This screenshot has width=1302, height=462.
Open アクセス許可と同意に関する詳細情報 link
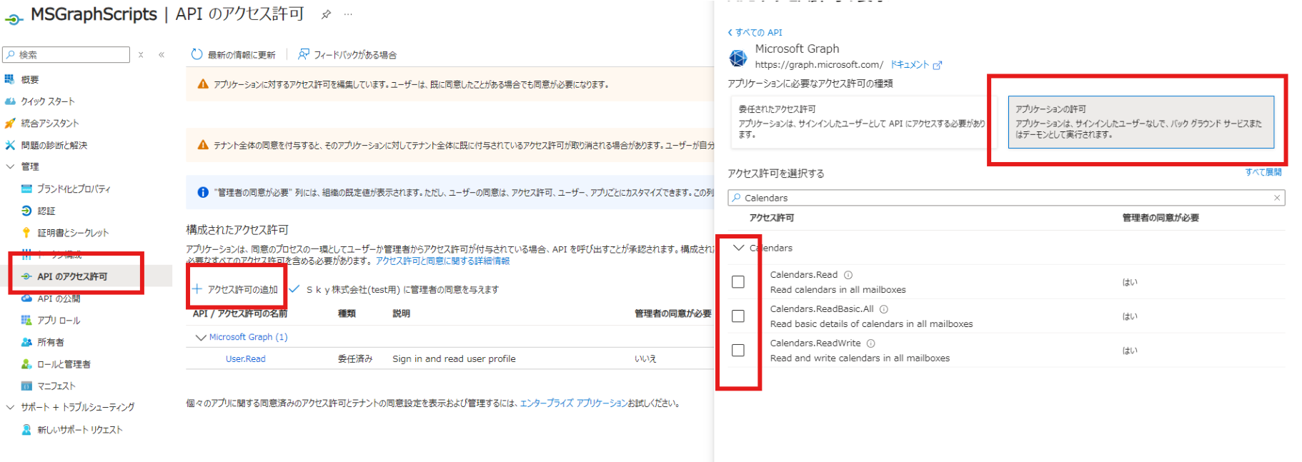[x=443, y=261]
